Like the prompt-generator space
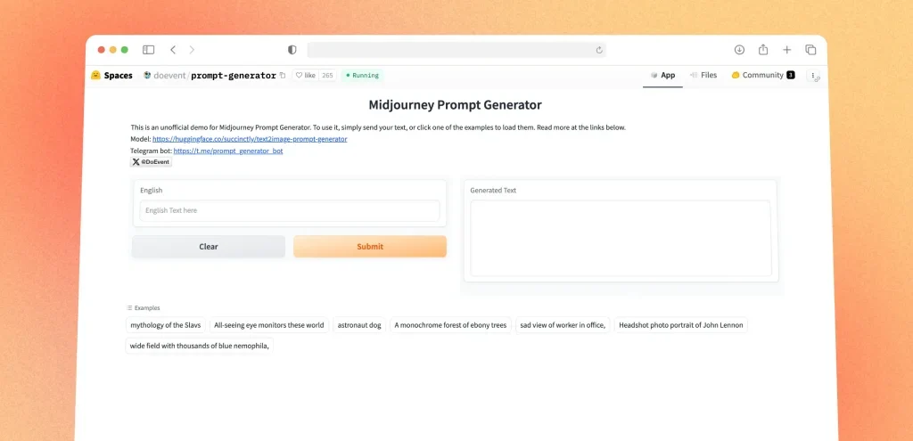 point(306,76)
